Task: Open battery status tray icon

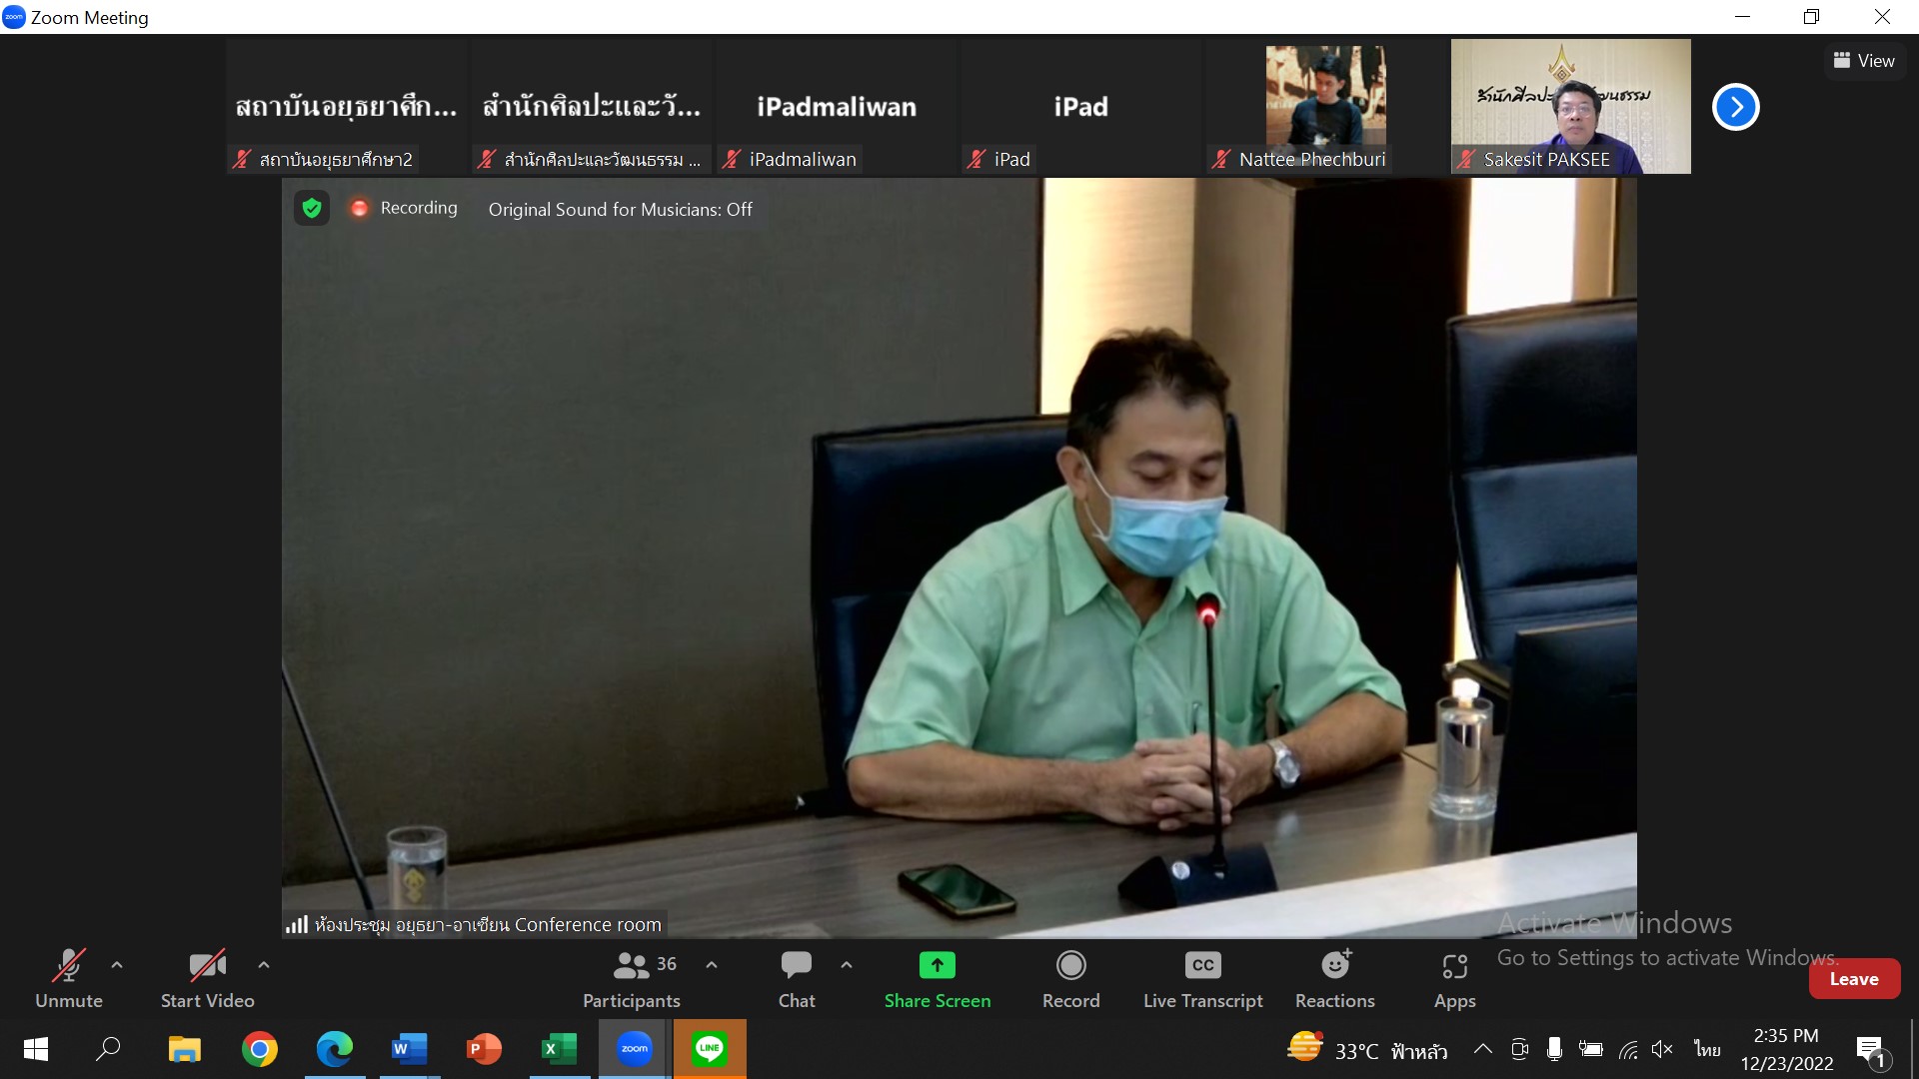Action: coord(1591,1049)
